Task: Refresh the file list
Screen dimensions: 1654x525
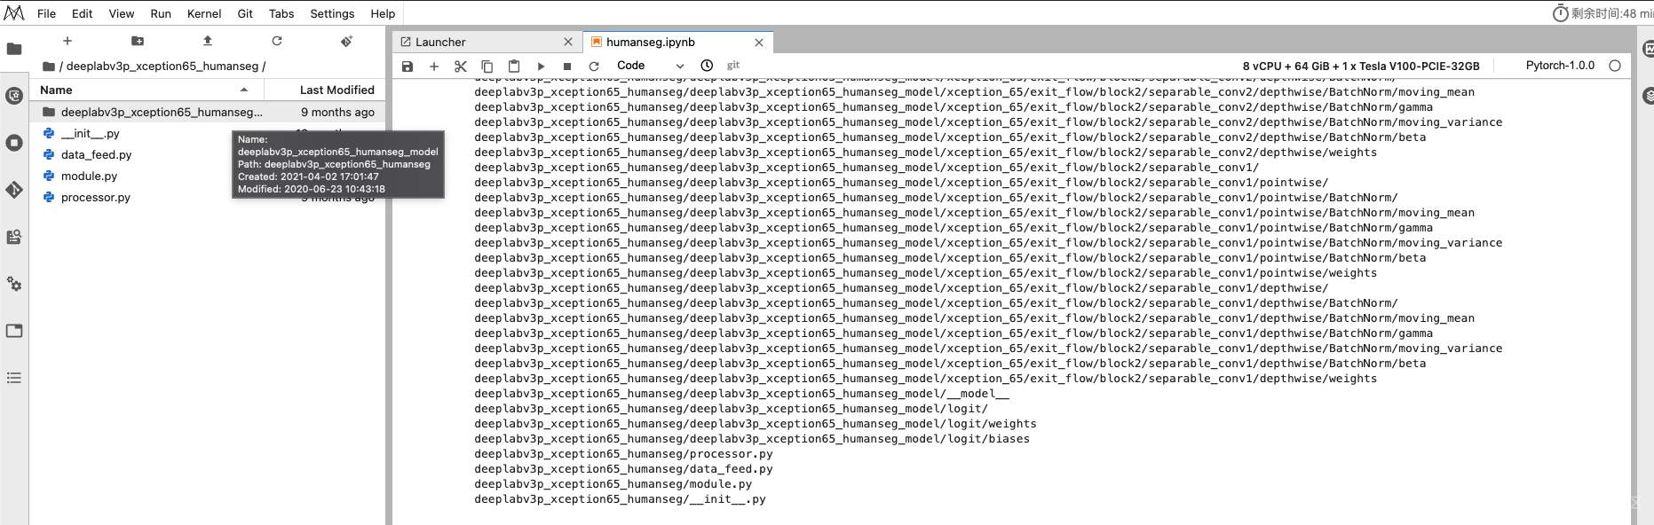Action: pos(277,41)
